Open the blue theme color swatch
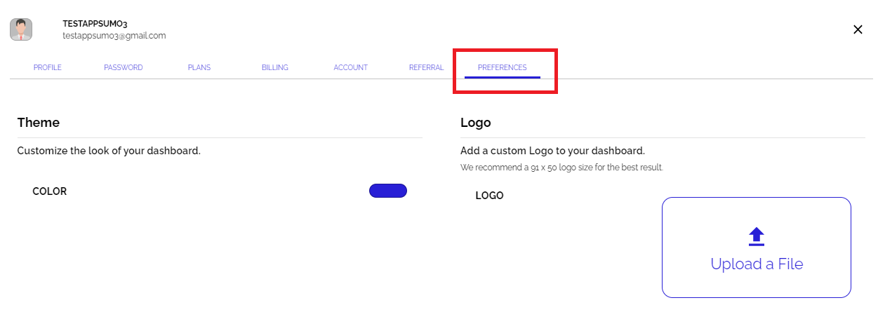Viewport: 878px width, 312px height. (388, 191)
